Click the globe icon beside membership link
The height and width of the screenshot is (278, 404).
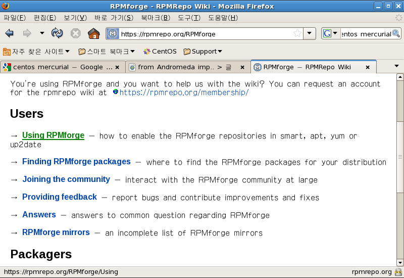point(116,91)
